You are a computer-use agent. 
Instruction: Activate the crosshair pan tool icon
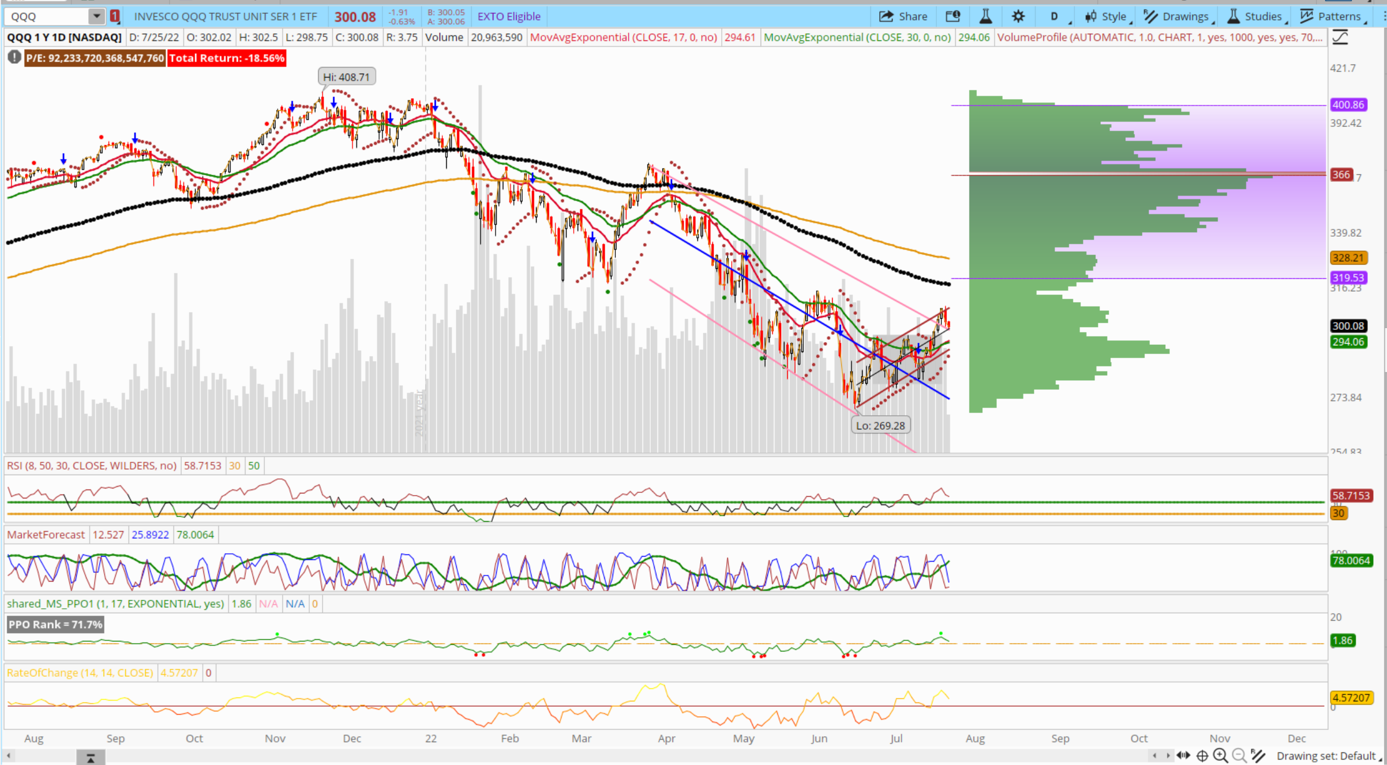1202,755
